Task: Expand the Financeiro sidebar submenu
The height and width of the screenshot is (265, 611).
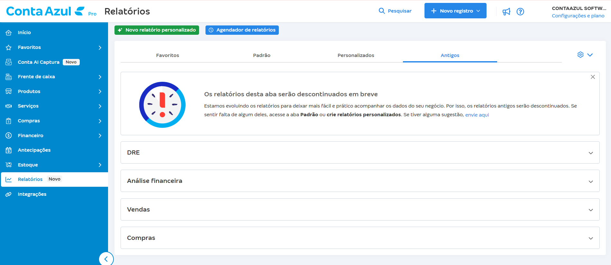Action: 100,136
